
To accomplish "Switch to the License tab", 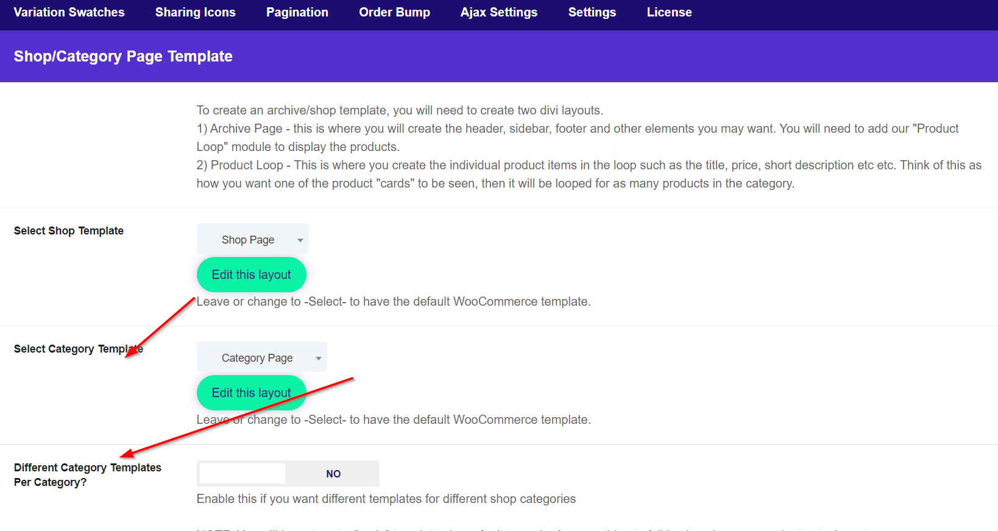I will pyautogui.click(x=669, y=12).
